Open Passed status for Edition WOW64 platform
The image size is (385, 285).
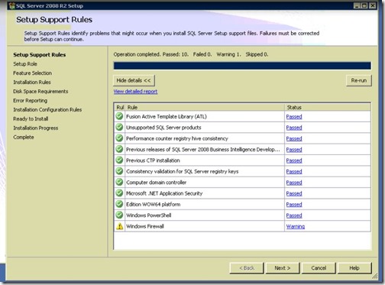click(294, 205)
